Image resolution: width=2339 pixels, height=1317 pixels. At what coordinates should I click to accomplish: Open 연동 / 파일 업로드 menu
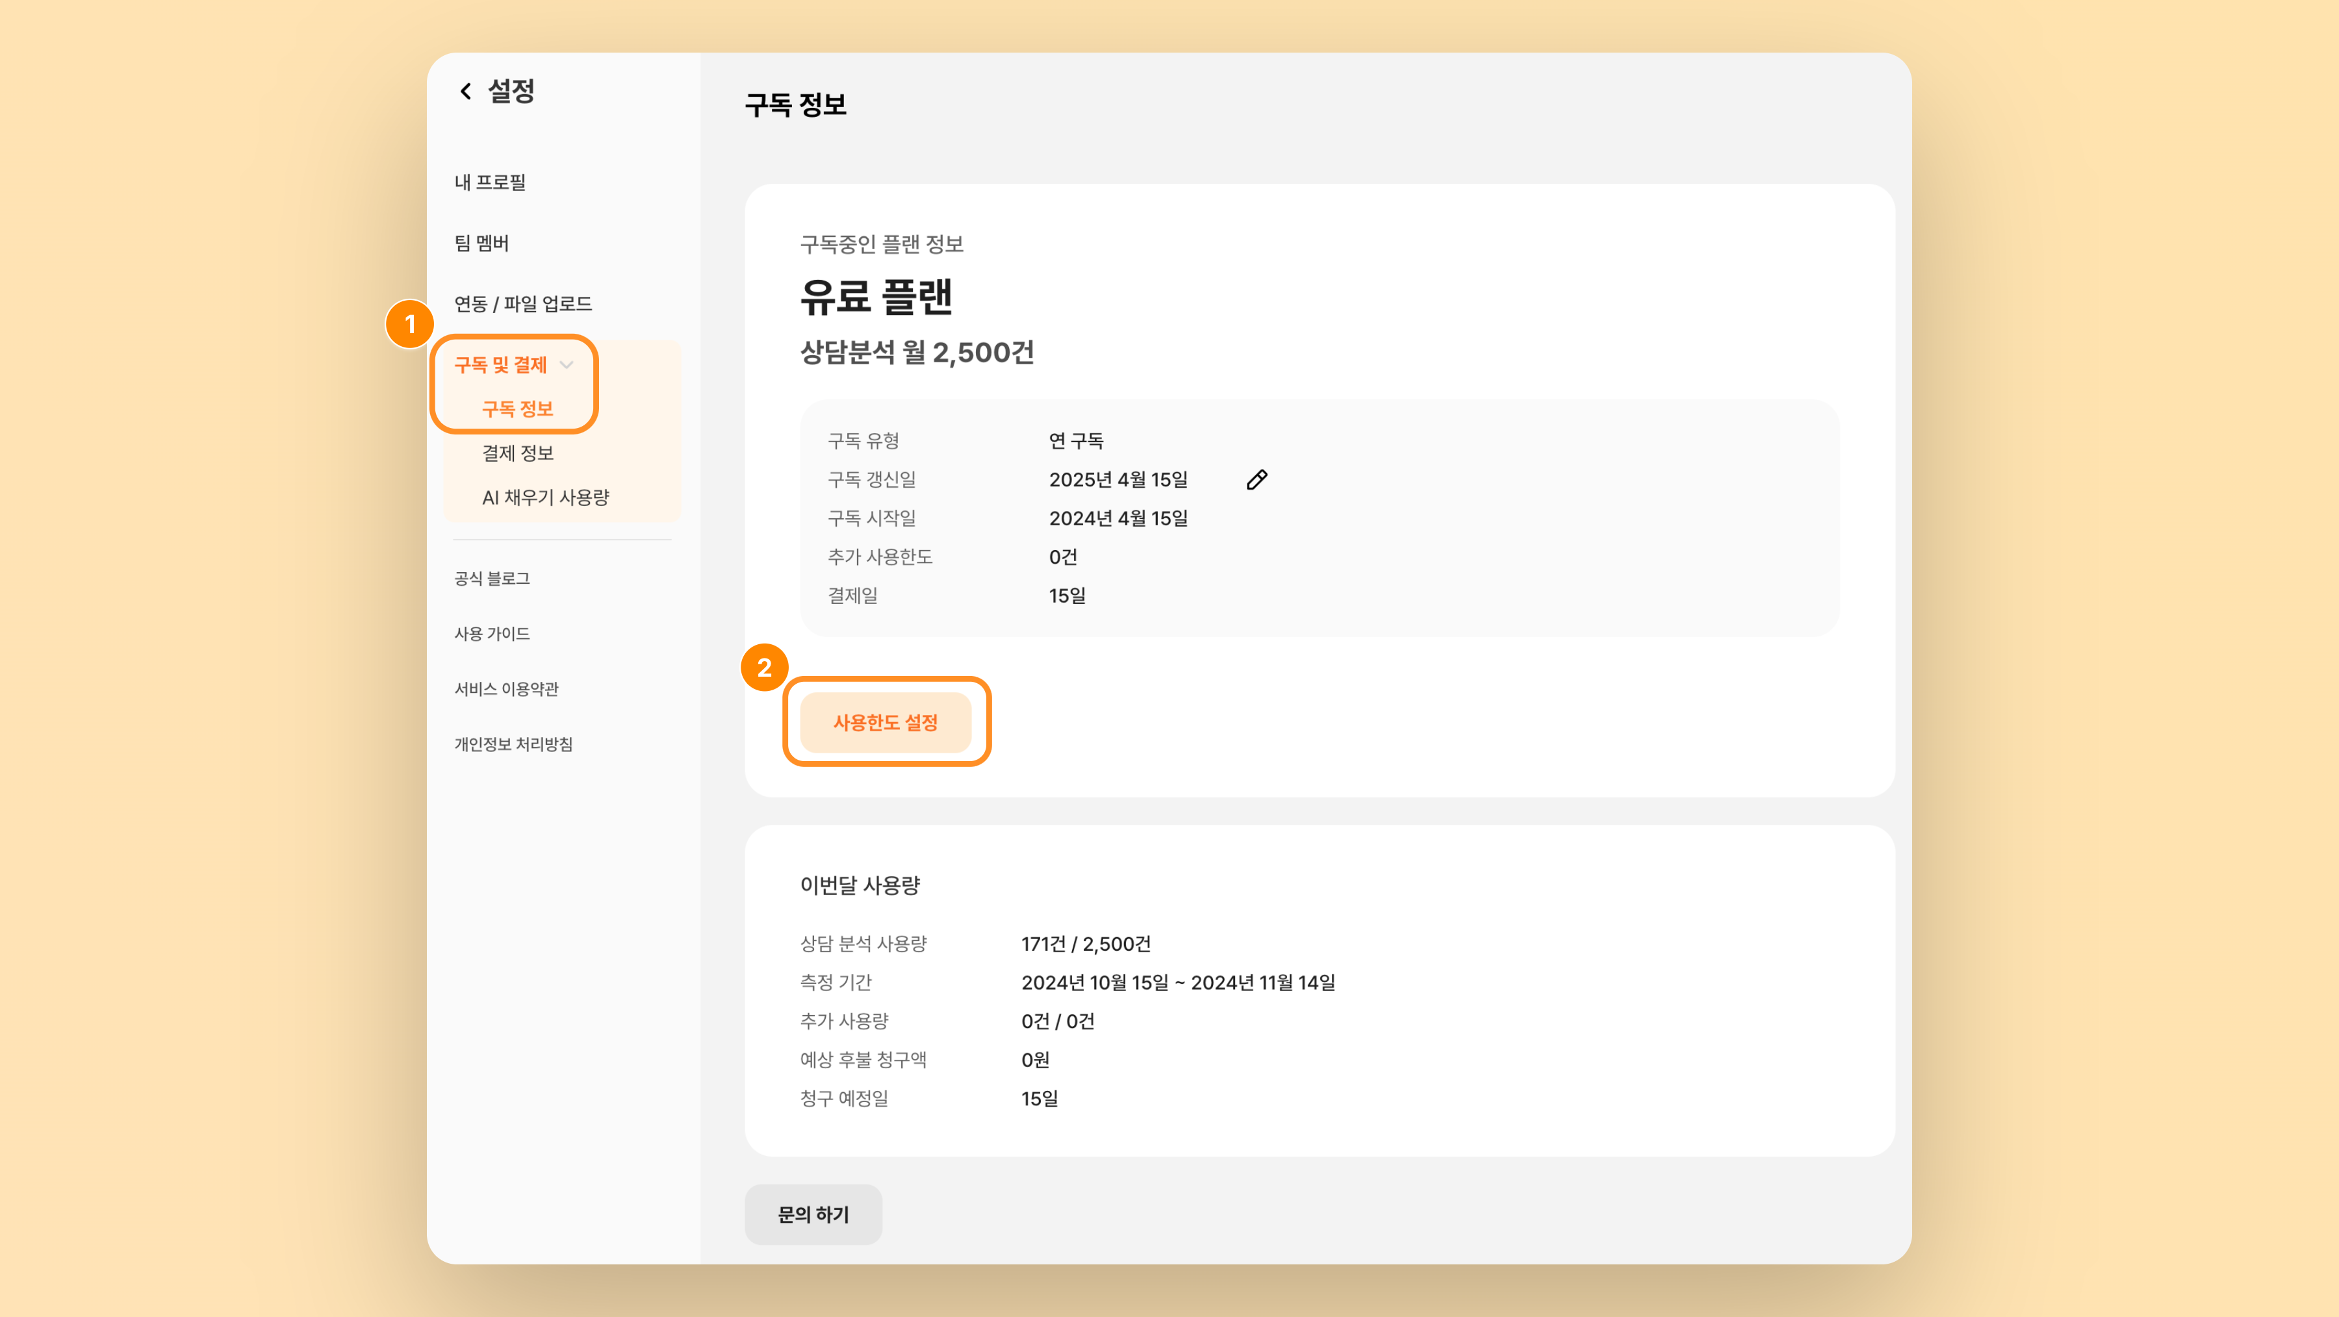click(x=523, y=304)
